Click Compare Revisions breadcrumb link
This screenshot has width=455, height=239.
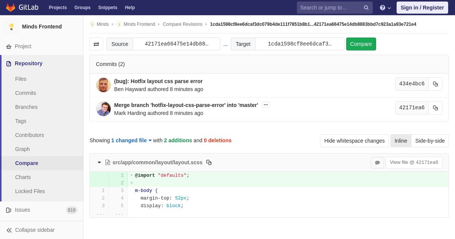(x=182, y=24)
